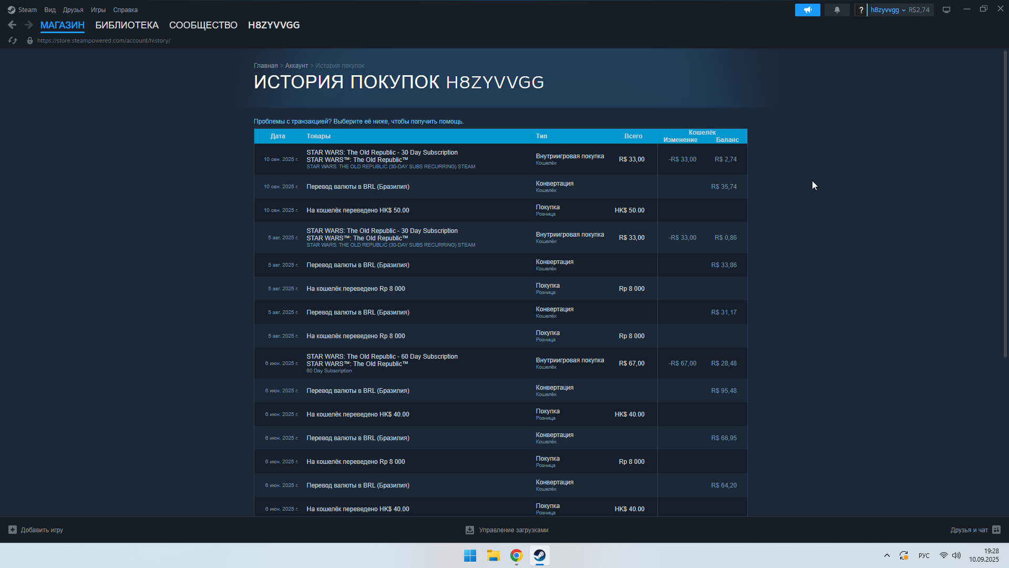Open HK$ 50.00 wallet transfer row

click(500, 210)
